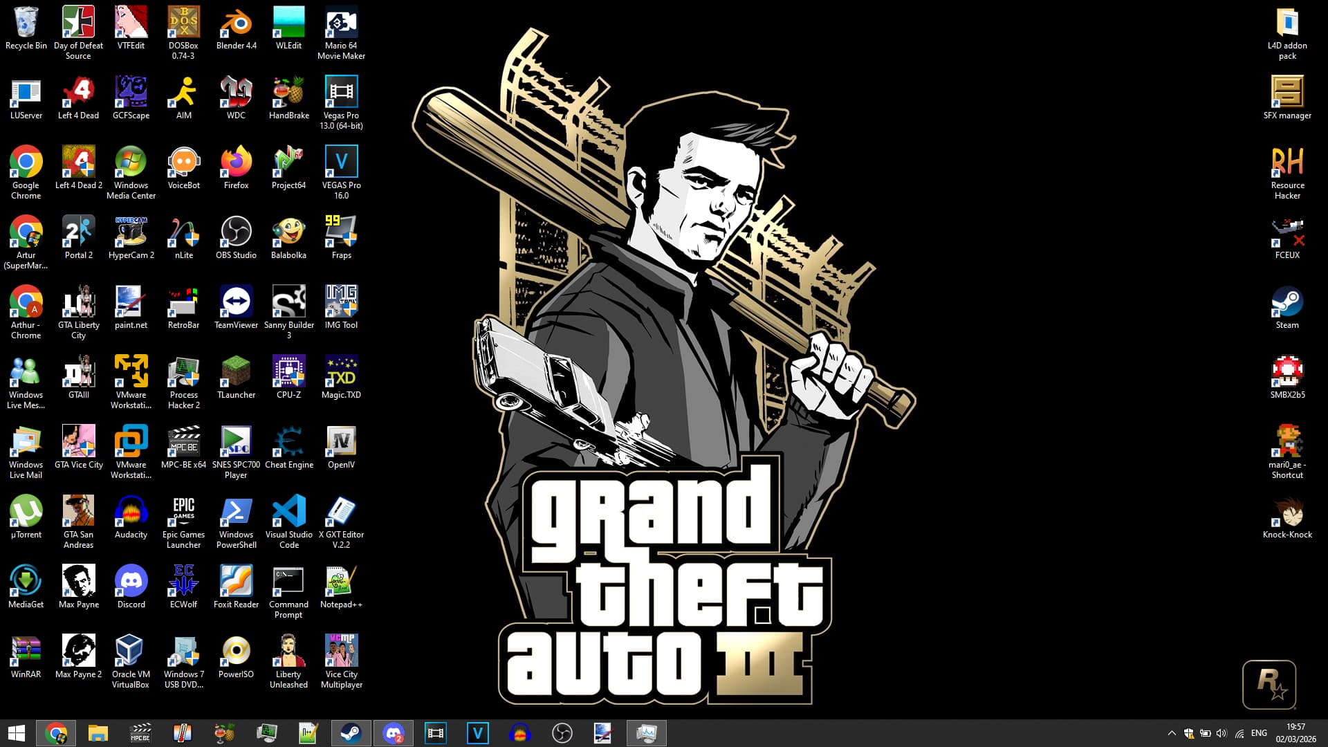Expand the hidden system tray icons

click(1171, 733)
